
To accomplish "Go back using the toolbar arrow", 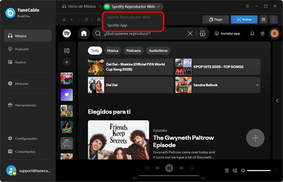I will pos(72,19).
